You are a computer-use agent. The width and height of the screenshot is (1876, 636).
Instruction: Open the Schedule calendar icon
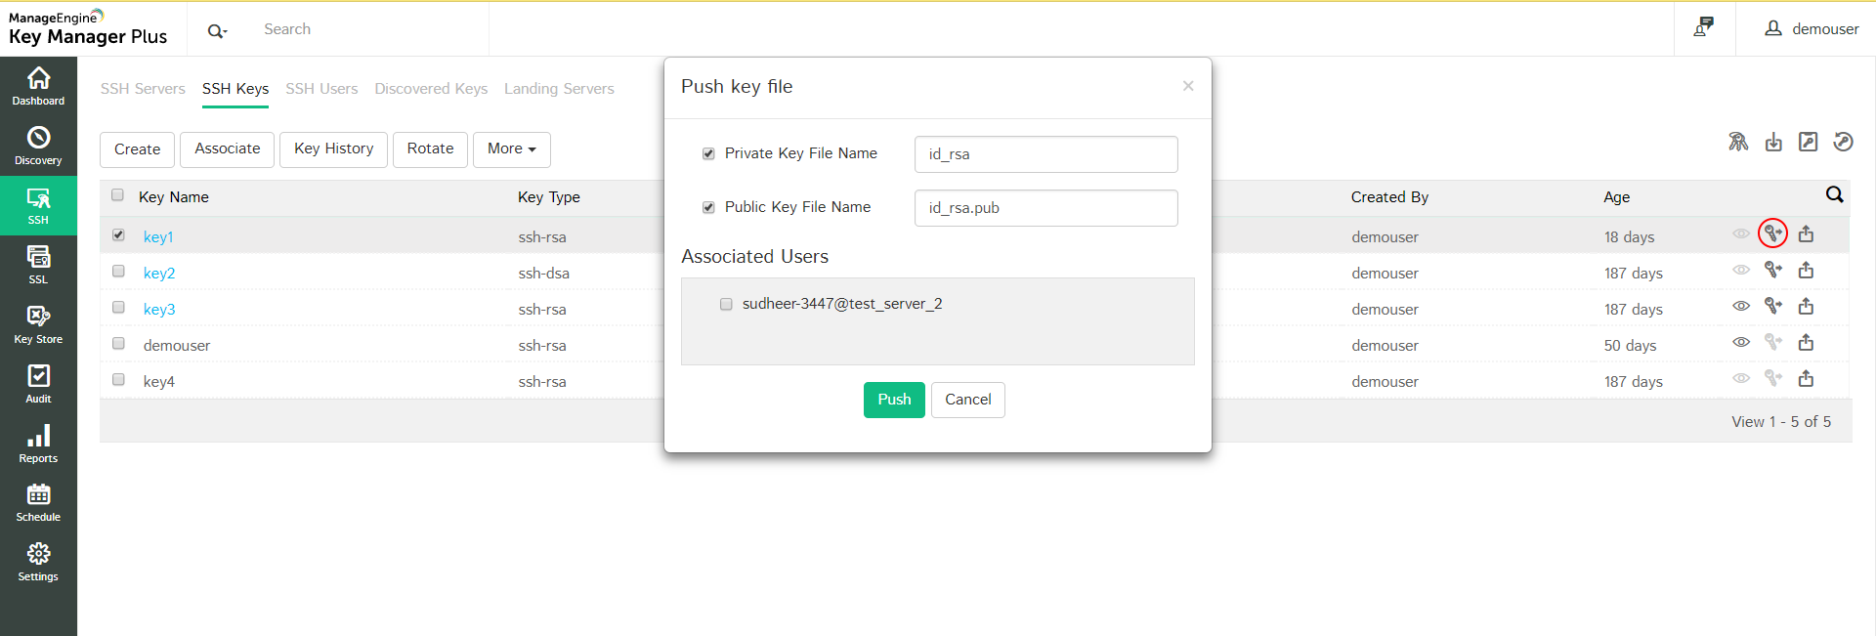click(38, 502)
